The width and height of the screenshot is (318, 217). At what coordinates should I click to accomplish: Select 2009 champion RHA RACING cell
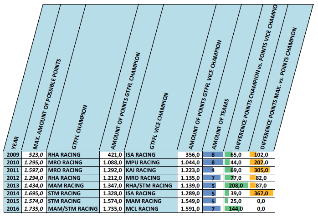[73, 155]
